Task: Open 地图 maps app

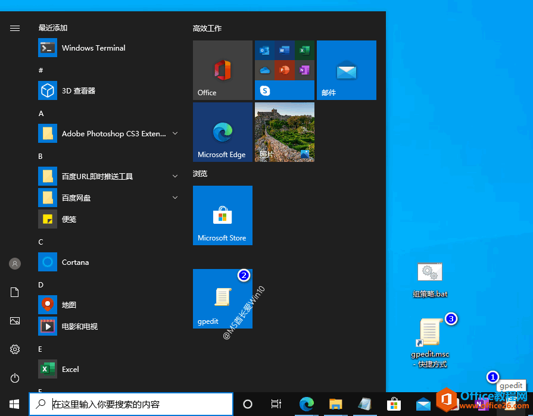Action: 69,305
